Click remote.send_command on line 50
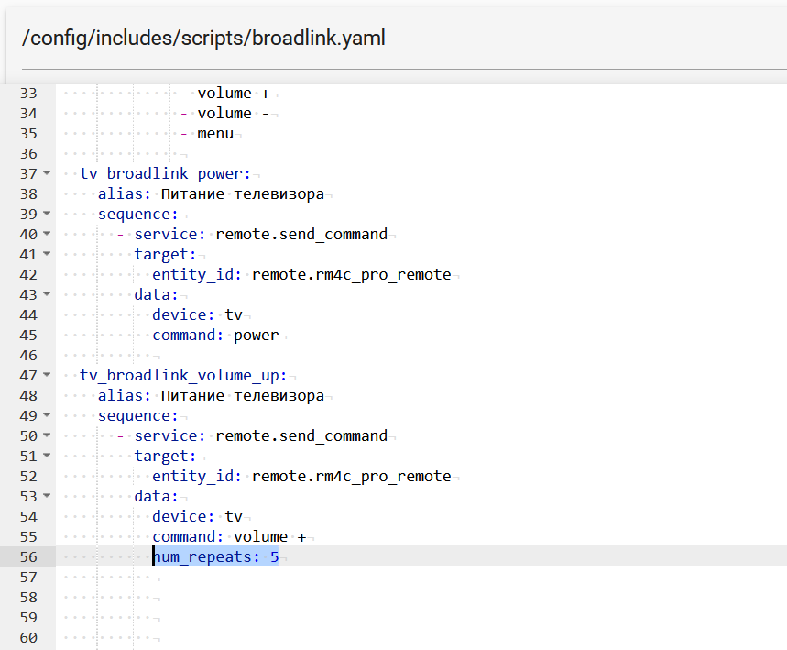Screen dimensions: 787x650 [301, 436]
